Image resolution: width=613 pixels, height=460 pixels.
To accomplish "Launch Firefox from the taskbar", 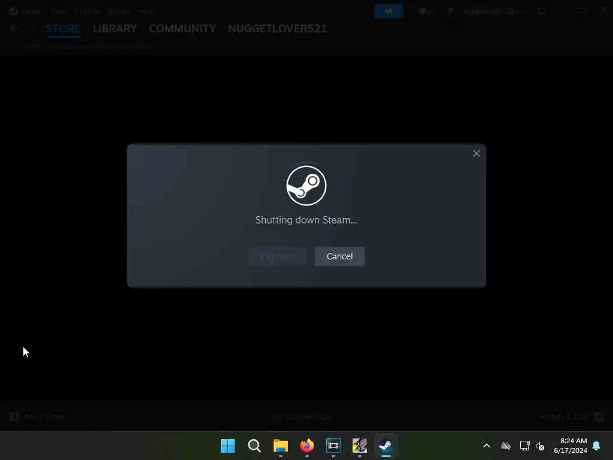I will point(307,446).
